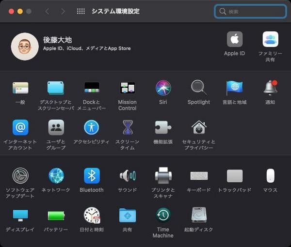Open 起動ディスク preferences

(x=199, y=215)
